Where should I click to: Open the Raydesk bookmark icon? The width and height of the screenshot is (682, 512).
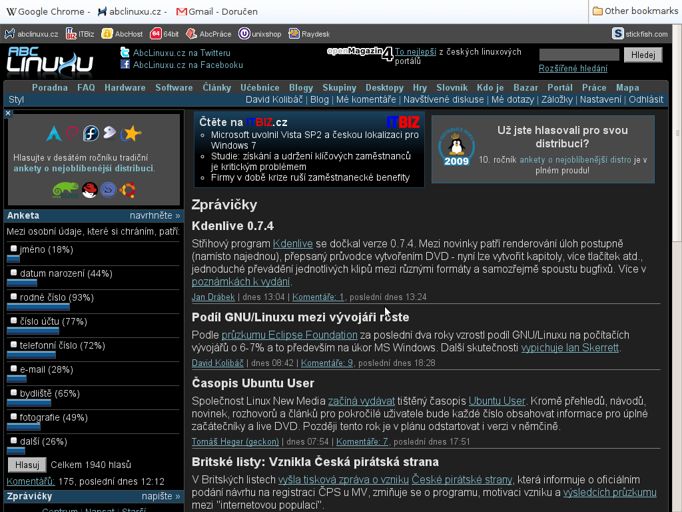pyautogui.click(x=294, y=33)
